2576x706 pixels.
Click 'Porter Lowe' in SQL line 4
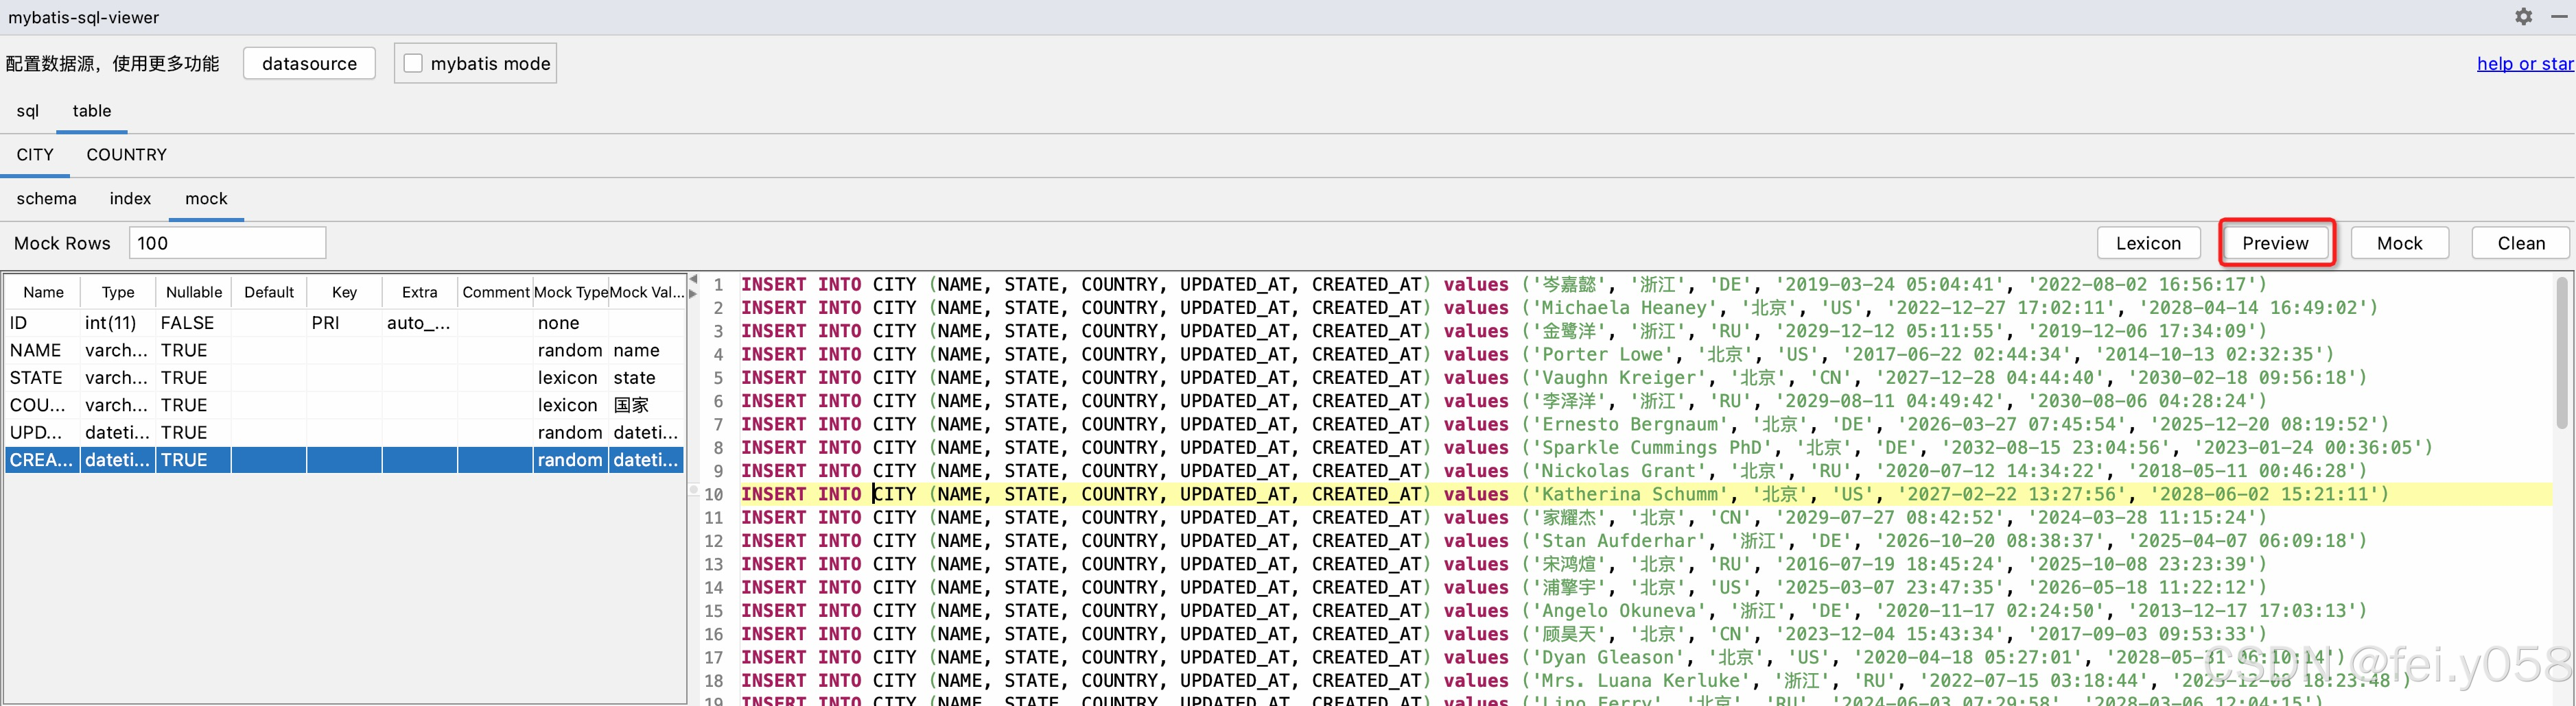click(x=1602, y=354)
